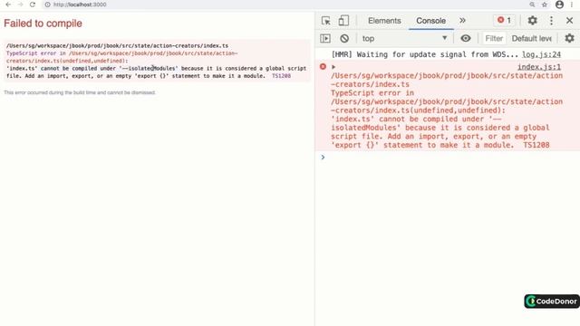Open the index.js:1 source link

[539, 67]
